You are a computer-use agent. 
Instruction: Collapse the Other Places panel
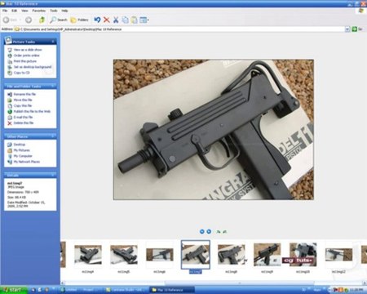click(x=53, y=136)
